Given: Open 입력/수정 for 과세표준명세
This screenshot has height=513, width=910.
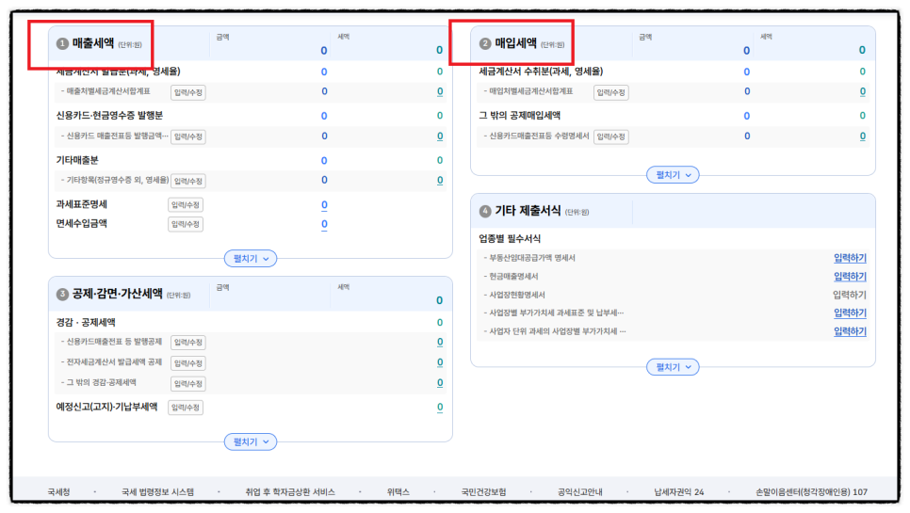Looking at the screenshot, I should 186,204.
